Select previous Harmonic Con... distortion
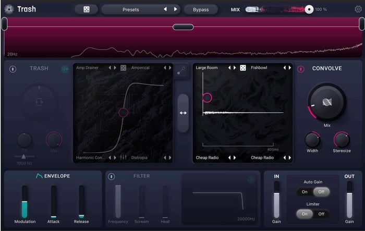Image resolution: width=365 pixels, height=231 pixels. click(x=110, y=157)
